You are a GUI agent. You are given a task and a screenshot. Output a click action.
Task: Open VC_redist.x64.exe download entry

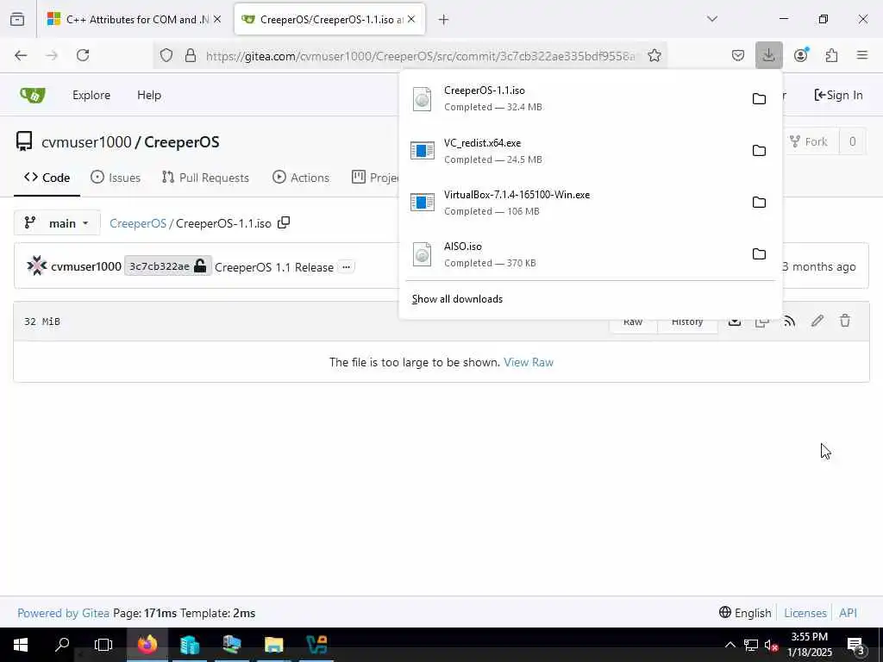pos(574,150)
